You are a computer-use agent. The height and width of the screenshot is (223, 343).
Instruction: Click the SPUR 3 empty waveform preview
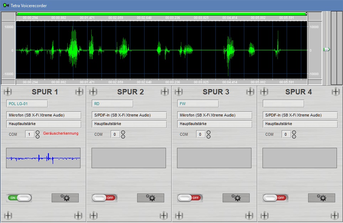click(x=214, y=158)
